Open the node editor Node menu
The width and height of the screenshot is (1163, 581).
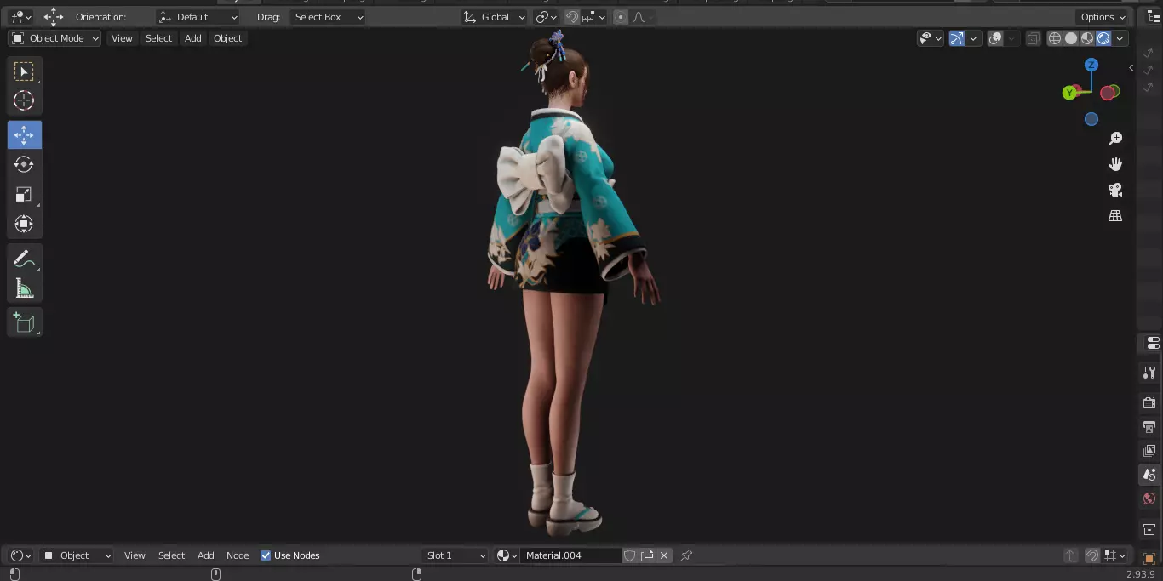(x=238, y=555)
